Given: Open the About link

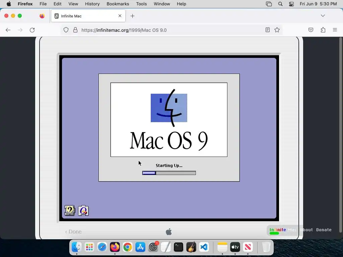Looking at the screenshot, I should [x=306, y=230].
